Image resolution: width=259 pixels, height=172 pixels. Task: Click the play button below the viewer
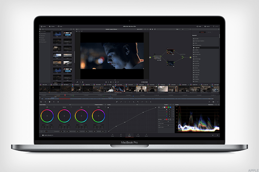pos(112,82)
